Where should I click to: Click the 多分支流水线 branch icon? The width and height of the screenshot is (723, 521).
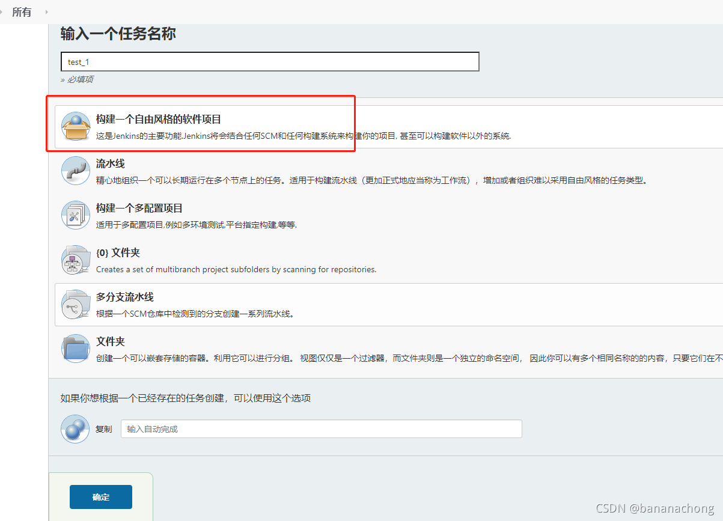75,304
